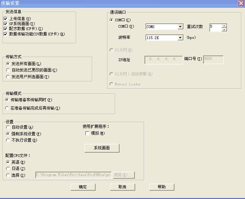Select 自动发送已更改的画面 radio option
The image size is (245, 199).
pos(8,70)
